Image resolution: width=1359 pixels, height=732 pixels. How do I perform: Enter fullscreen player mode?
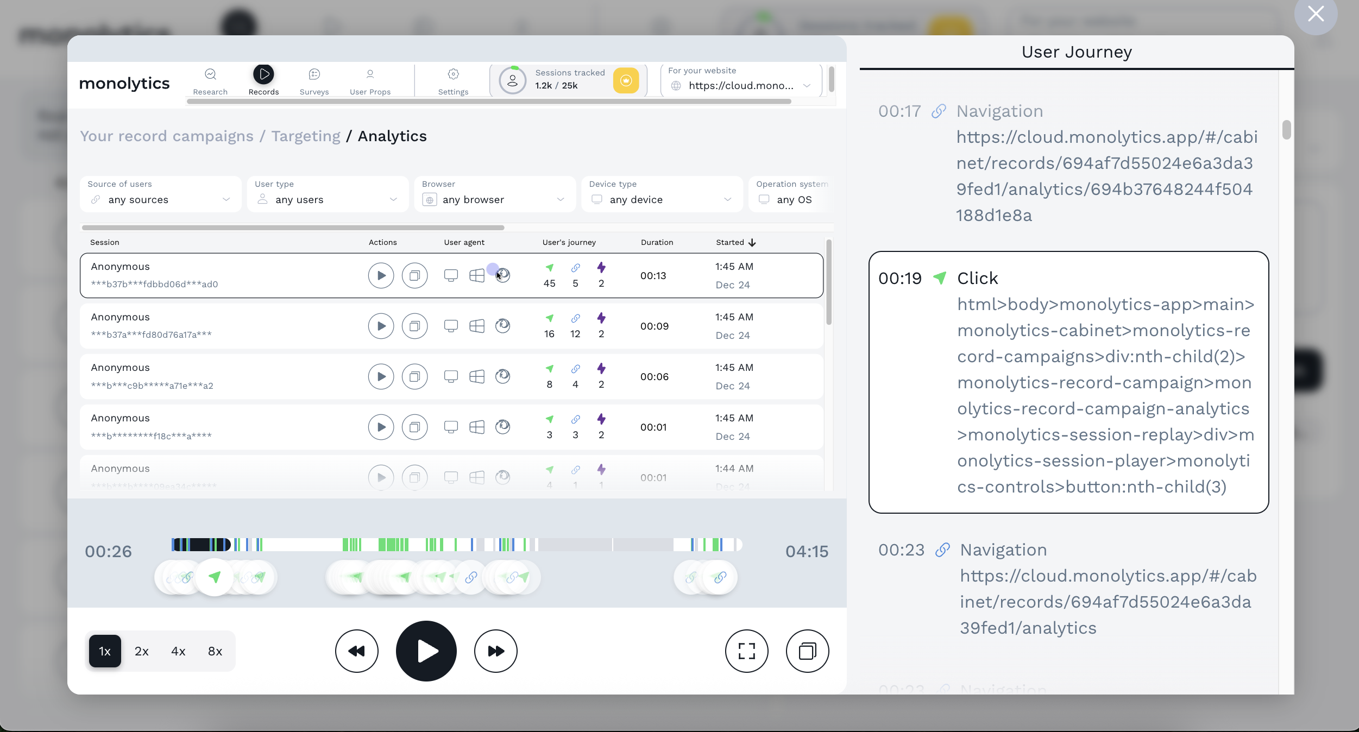(746, 651)
